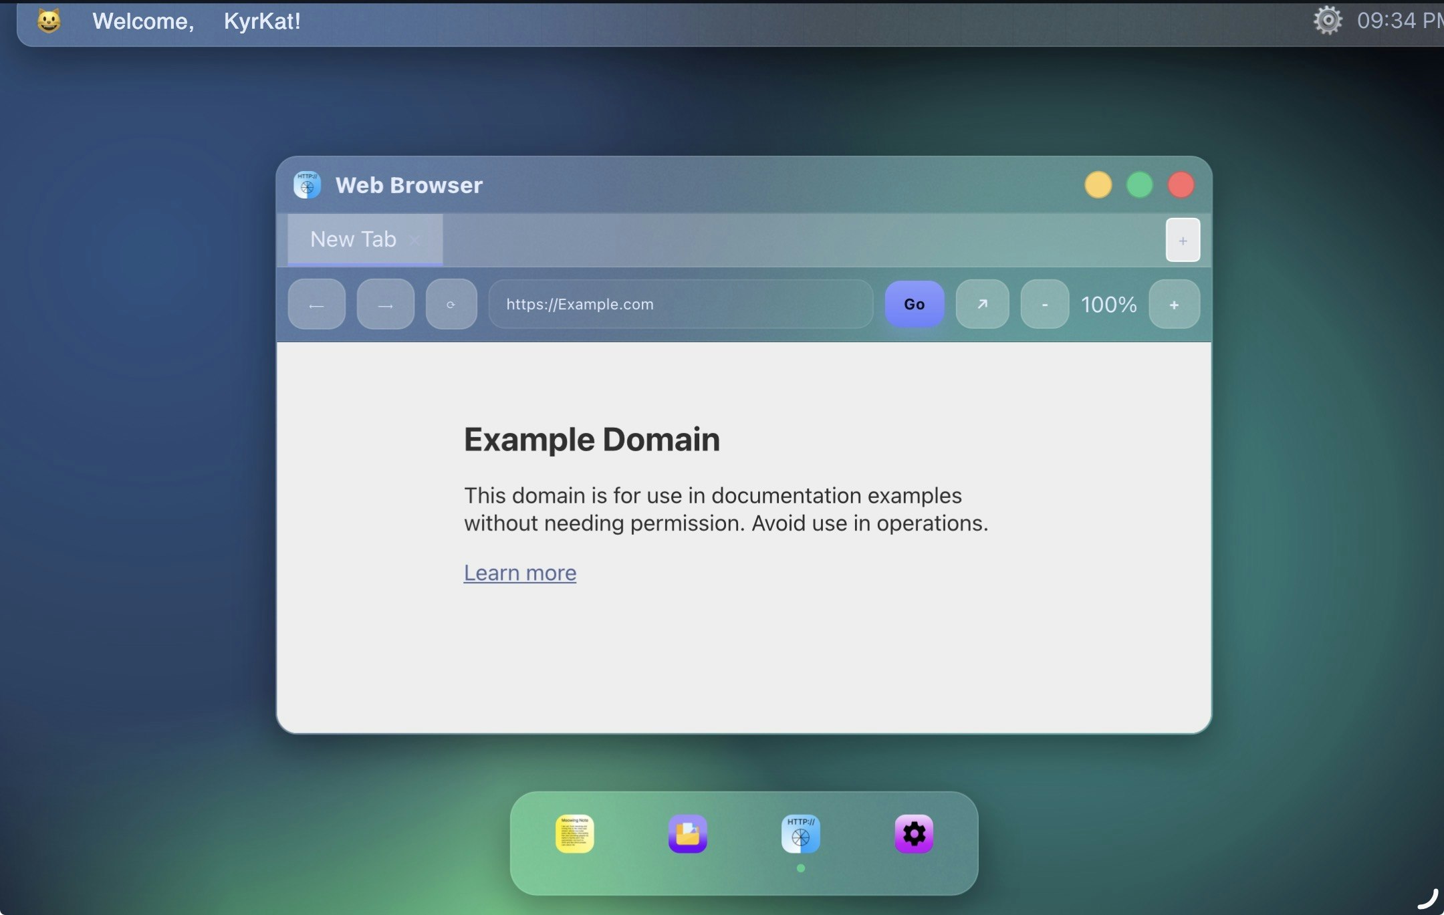The height and width of the screenshot is (915, 1444).
Task: Increase page zoom with the + control
Action: [x=1175, y=304]
